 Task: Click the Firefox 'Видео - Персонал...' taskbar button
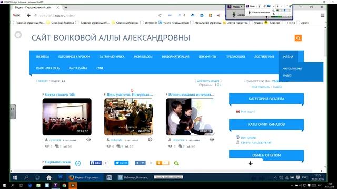click(x=84, y=177)
